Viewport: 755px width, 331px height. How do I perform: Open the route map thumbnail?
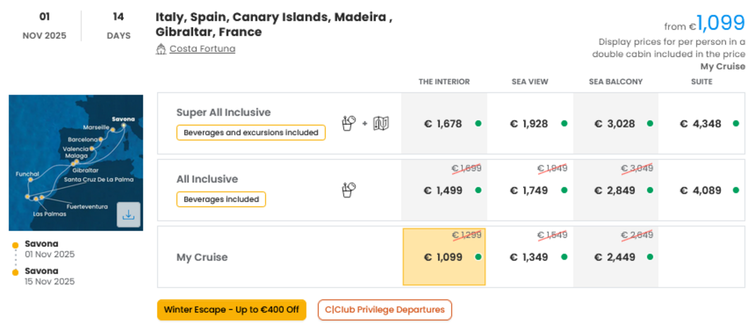pyautogui.click(x=76, y=163)
